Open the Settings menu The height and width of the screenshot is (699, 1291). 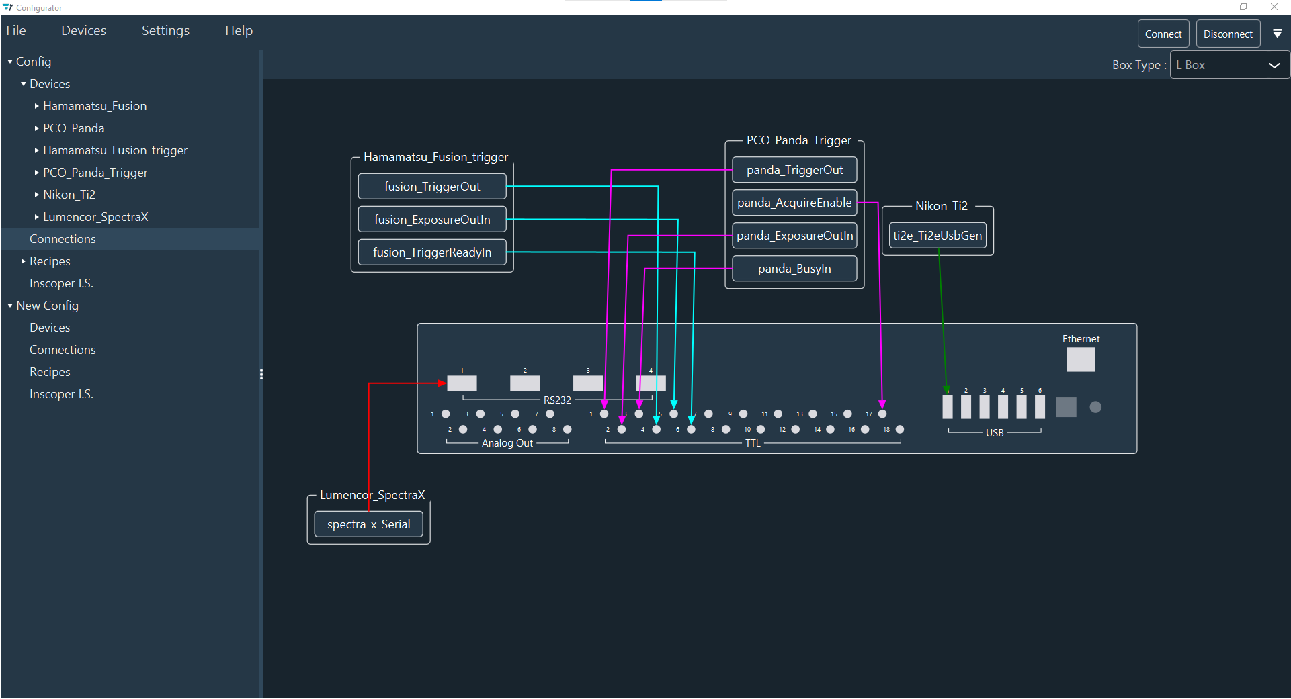[x=165, y=30]
